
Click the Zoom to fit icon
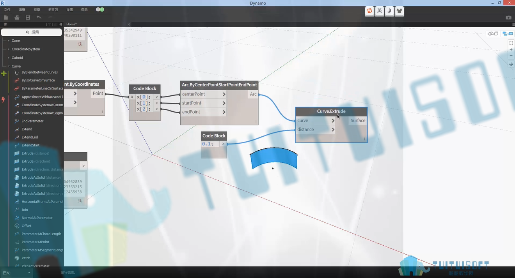(511, 43)
